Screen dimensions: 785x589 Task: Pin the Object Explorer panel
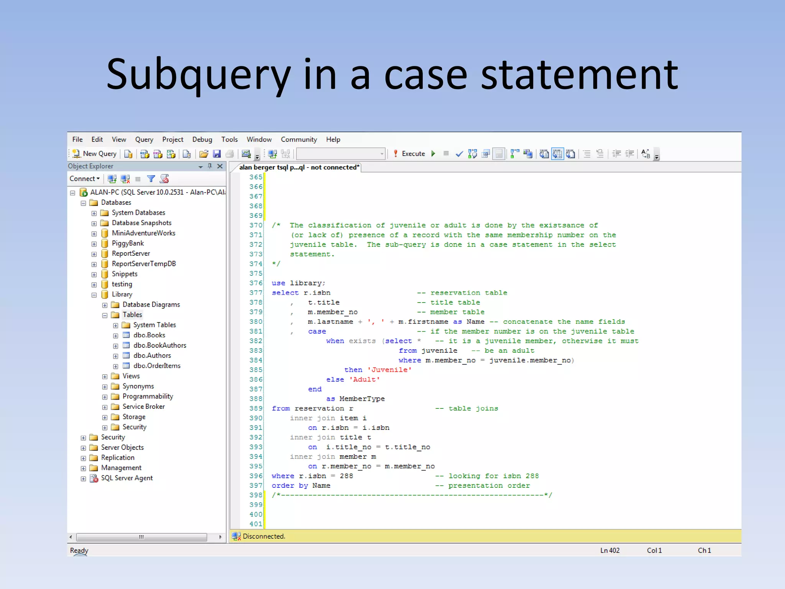click(210, 166)
